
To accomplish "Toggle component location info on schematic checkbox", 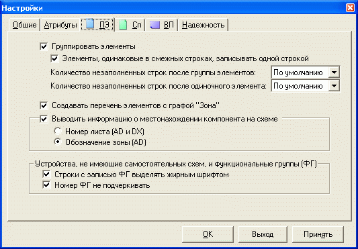I will point(44,119).
